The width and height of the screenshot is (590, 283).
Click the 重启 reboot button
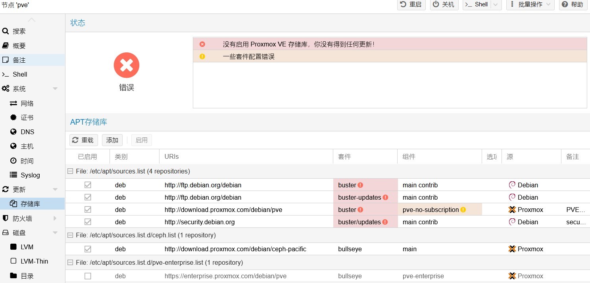coord(411,4)
